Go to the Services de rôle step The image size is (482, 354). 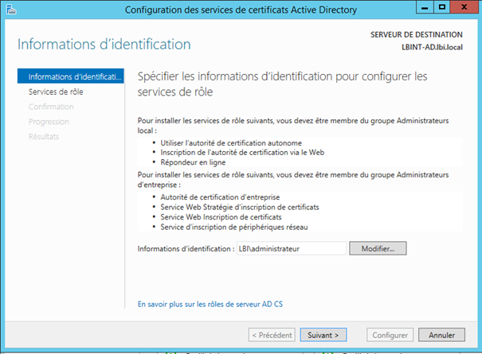(55, 91)
